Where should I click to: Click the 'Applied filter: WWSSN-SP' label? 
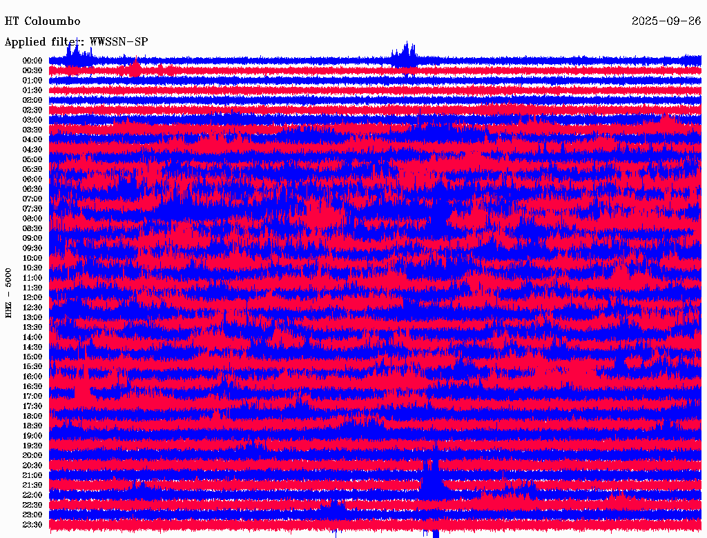tap(76, 42)
